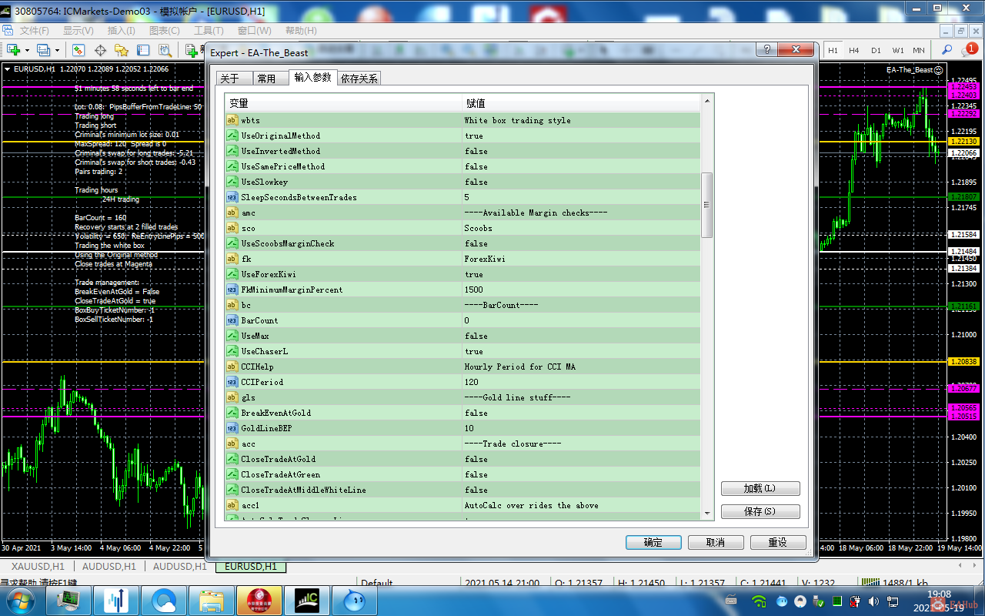The width and height of the screenshot is (985, 616).
Task: Select the MN timeframe button
Action: coord(919,50)
